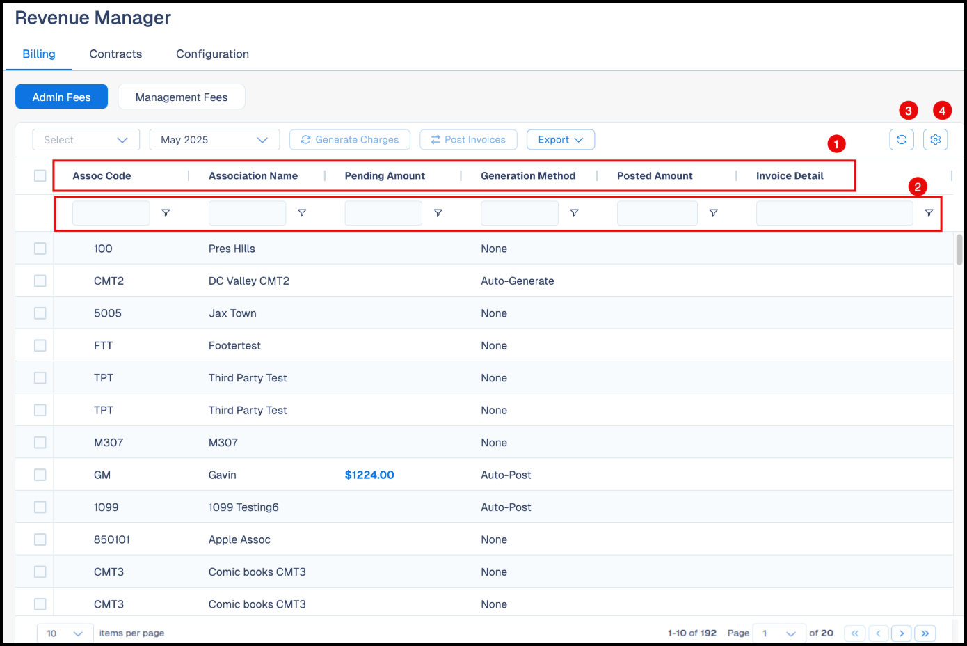Image resolution: width=967 pixels, height=646 pixels.
Task: Open the Configuration tab
Action: [212, 54]
